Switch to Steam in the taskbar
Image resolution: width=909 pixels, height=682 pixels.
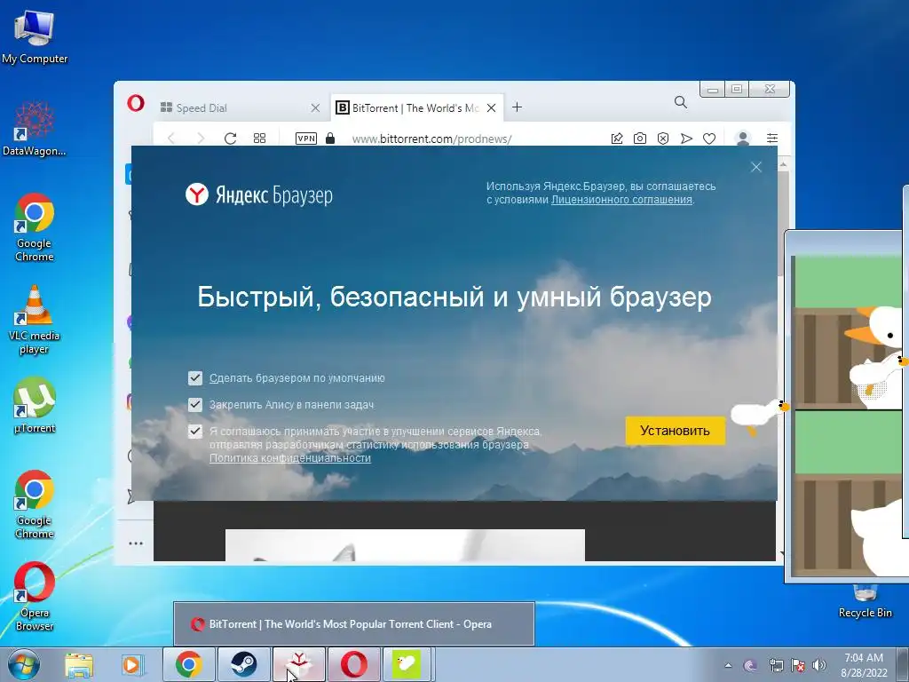point(243,664)
